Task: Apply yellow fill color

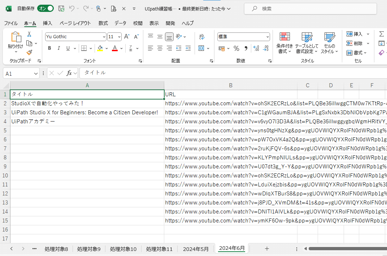Action: click(100, 48)
